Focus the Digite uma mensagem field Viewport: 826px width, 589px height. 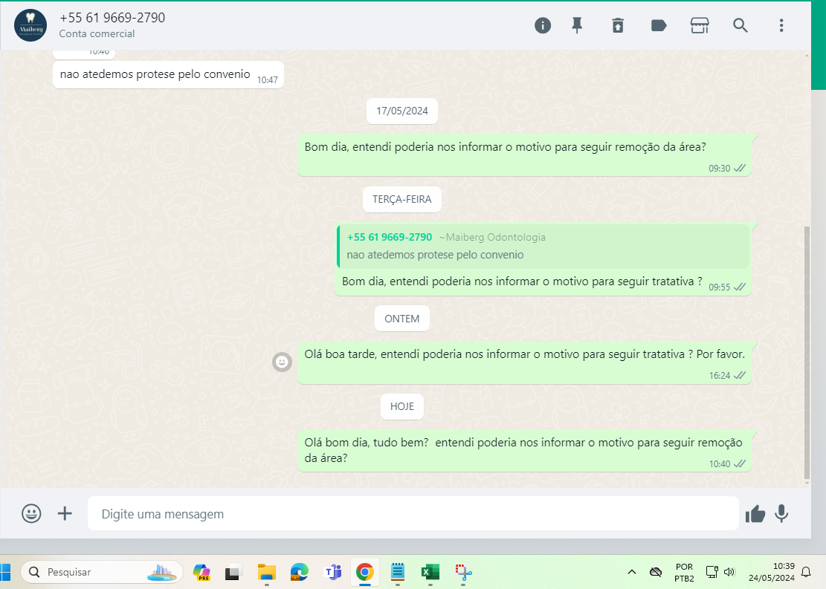(x=413, y=513)
